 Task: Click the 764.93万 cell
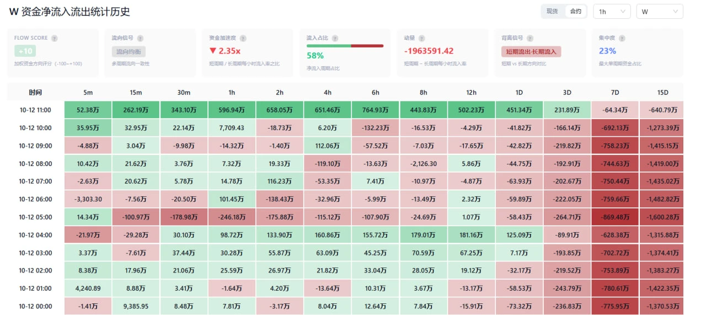pyautogui.click(x=376, y=110)
